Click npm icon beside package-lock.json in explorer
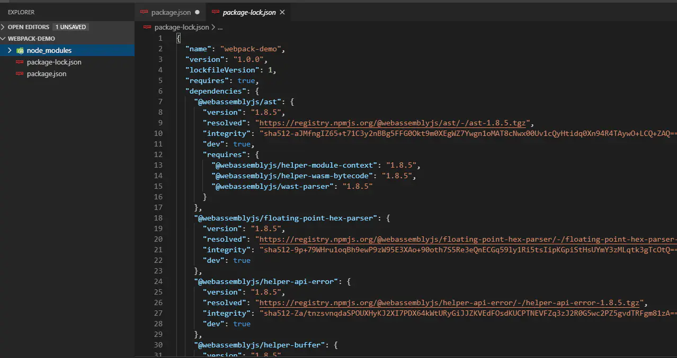677x358 pixels. (x=20, y=62)
